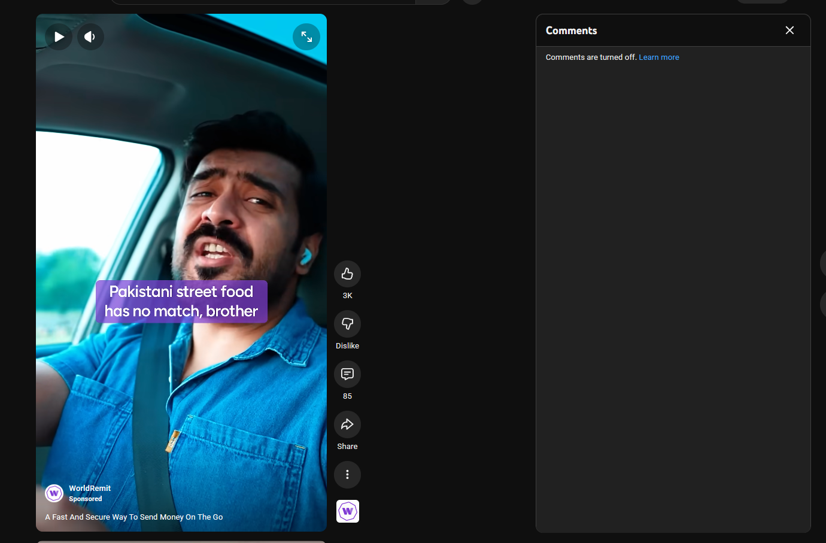Follow the Learn more link about comments

(658, 57)
